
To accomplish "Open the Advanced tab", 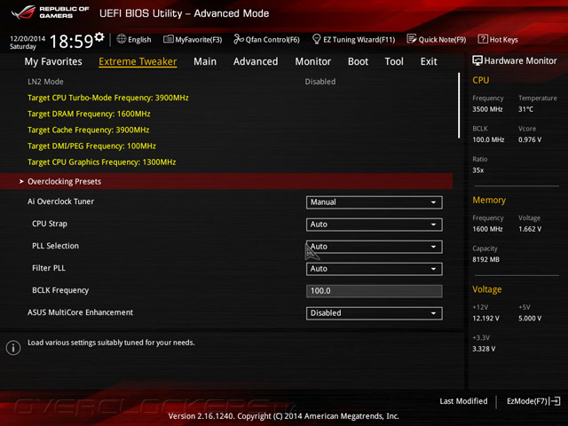I will 256,61.
